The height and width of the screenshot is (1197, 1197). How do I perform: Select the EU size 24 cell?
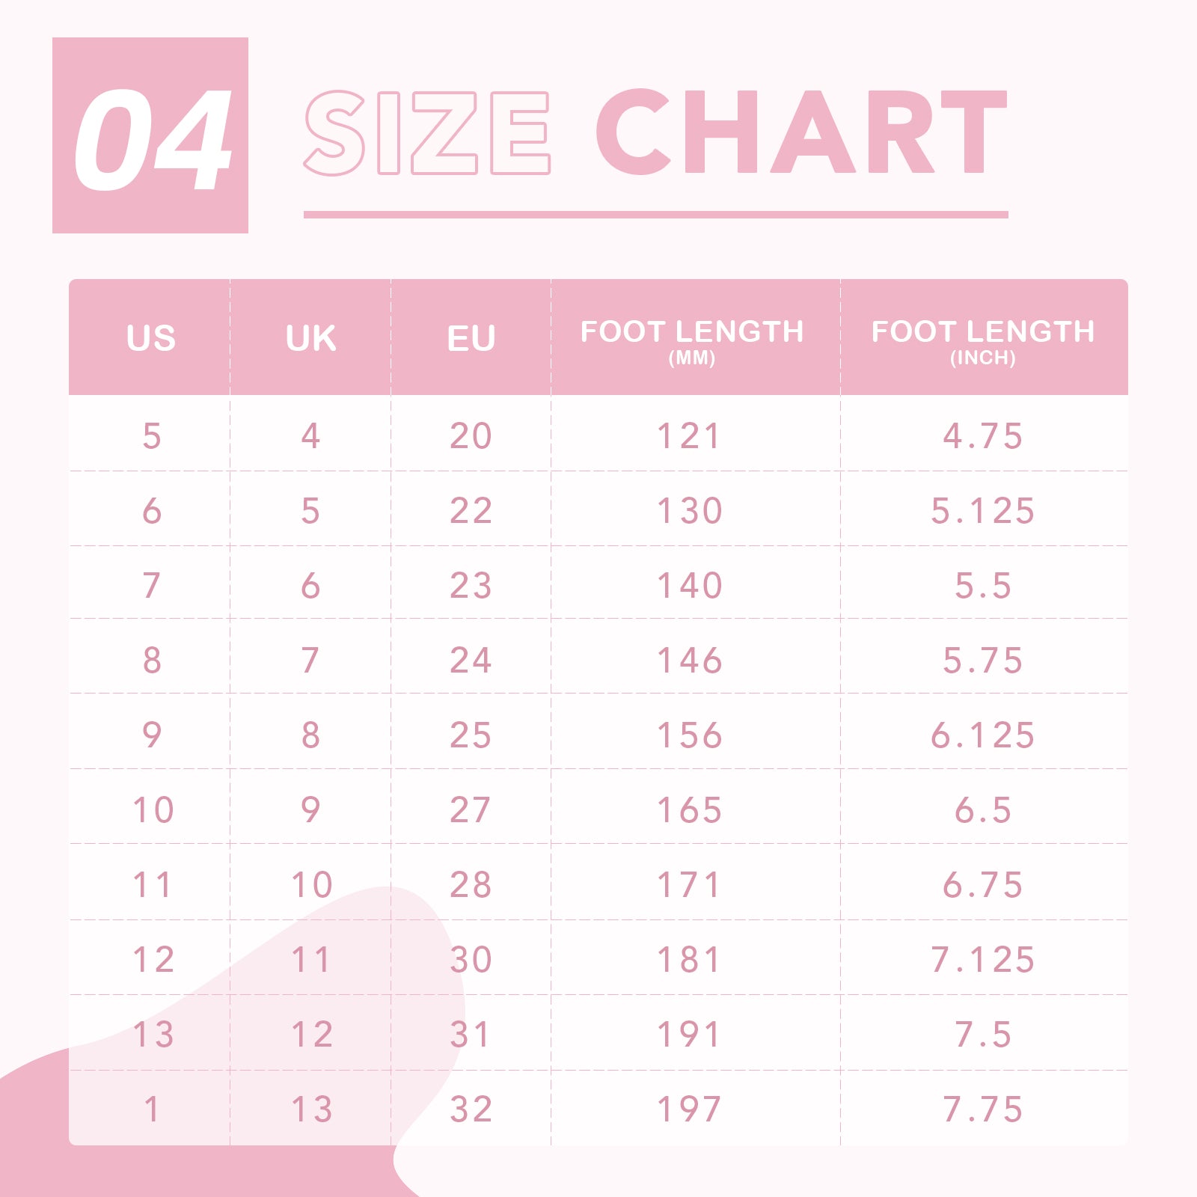coord(471,660)
